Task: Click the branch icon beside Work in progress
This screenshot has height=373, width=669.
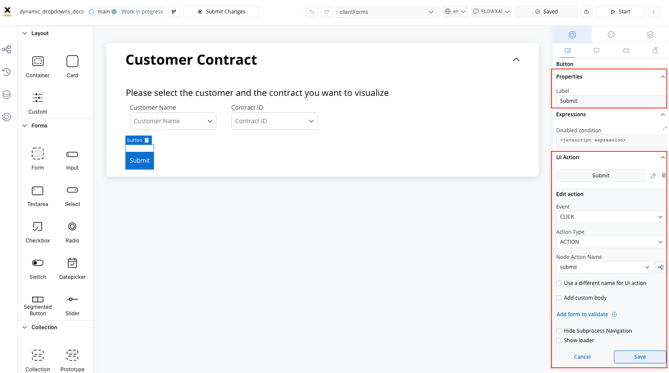Action: (174, 12)
